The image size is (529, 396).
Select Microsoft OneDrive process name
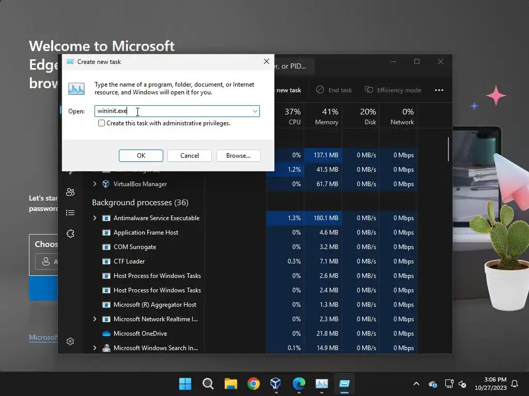[x=141, y=334]
